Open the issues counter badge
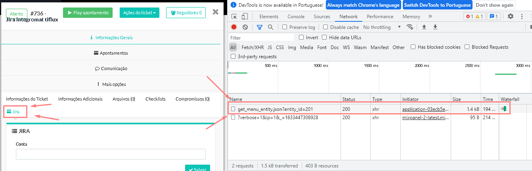The height and width of the screenshot is (171, 532). 494,16
